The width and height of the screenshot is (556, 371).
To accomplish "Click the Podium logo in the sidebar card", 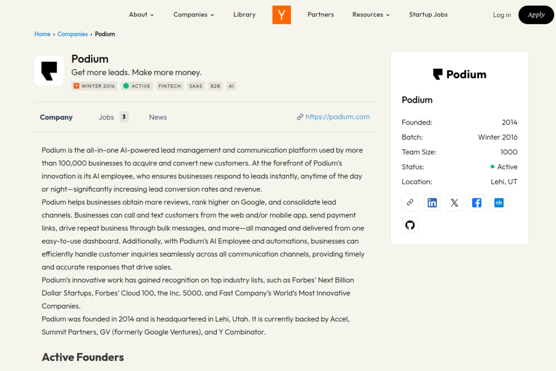I will click(x=460, y=74).
